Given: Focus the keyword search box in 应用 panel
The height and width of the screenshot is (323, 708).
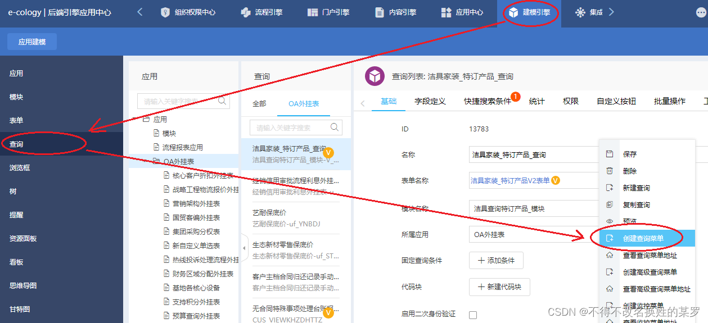Looking at the screenshot, I should [183, 101].
